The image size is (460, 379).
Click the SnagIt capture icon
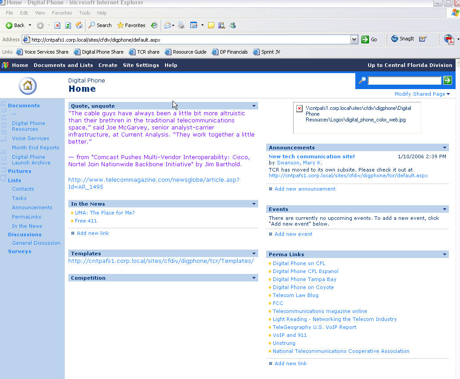tap(395, 39)
